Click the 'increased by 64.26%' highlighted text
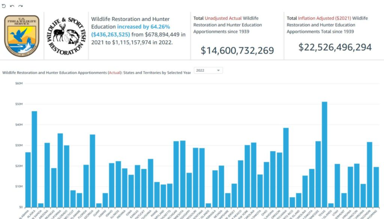Viewport: 384px width, 219px height. tap(143, 27)
